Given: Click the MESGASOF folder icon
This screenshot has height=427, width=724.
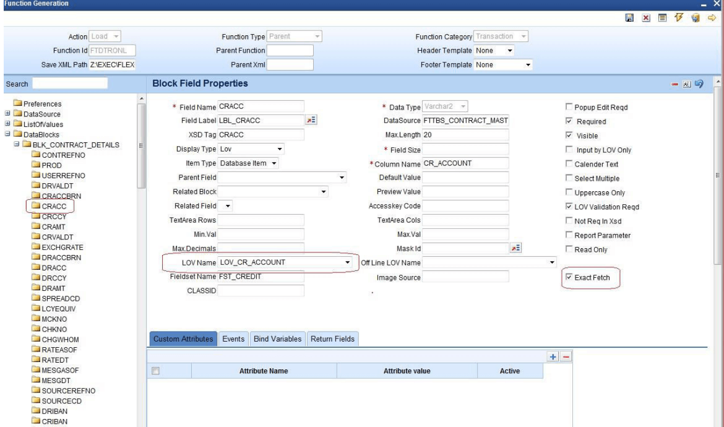Looking at the screenshot, I should point(36,369).
